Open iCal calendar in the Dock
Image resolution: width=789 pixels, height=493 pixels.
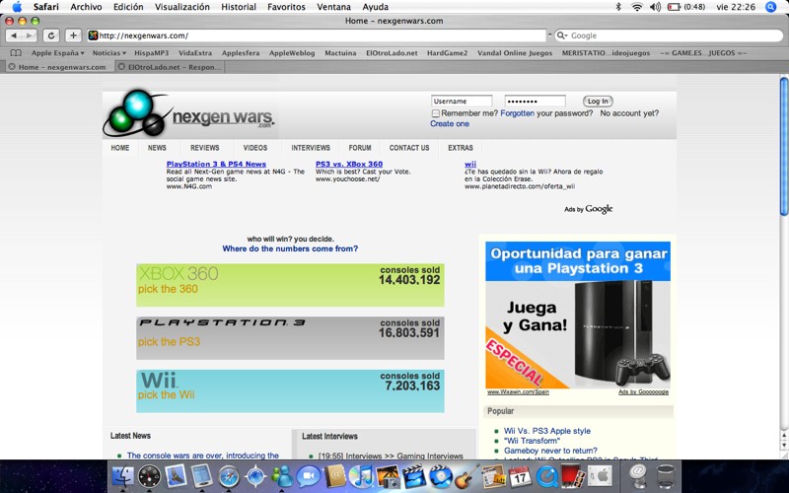pos(520,476)
